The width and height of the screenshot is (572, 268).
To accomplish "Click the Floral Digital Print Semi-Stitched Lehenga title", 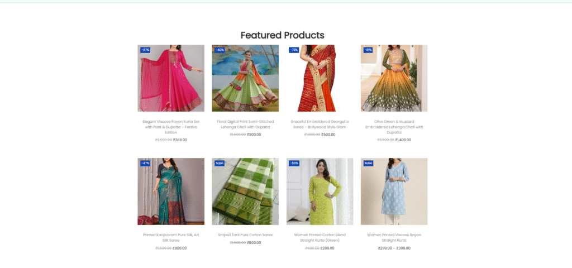I will point(245,125).
